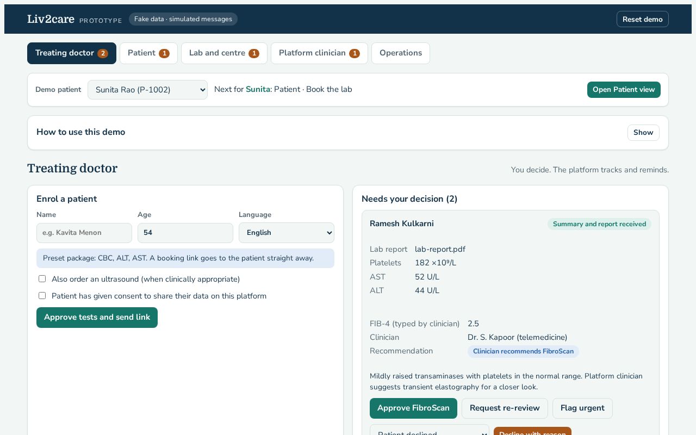Click the Summary and report received status
Image resolution: width=696 pixels, height=435 pixels.
[599, 224]
